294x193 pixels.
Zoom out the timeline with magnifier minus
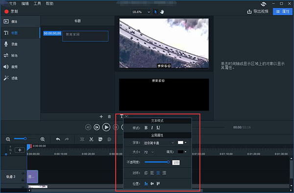tap(8, 139)
